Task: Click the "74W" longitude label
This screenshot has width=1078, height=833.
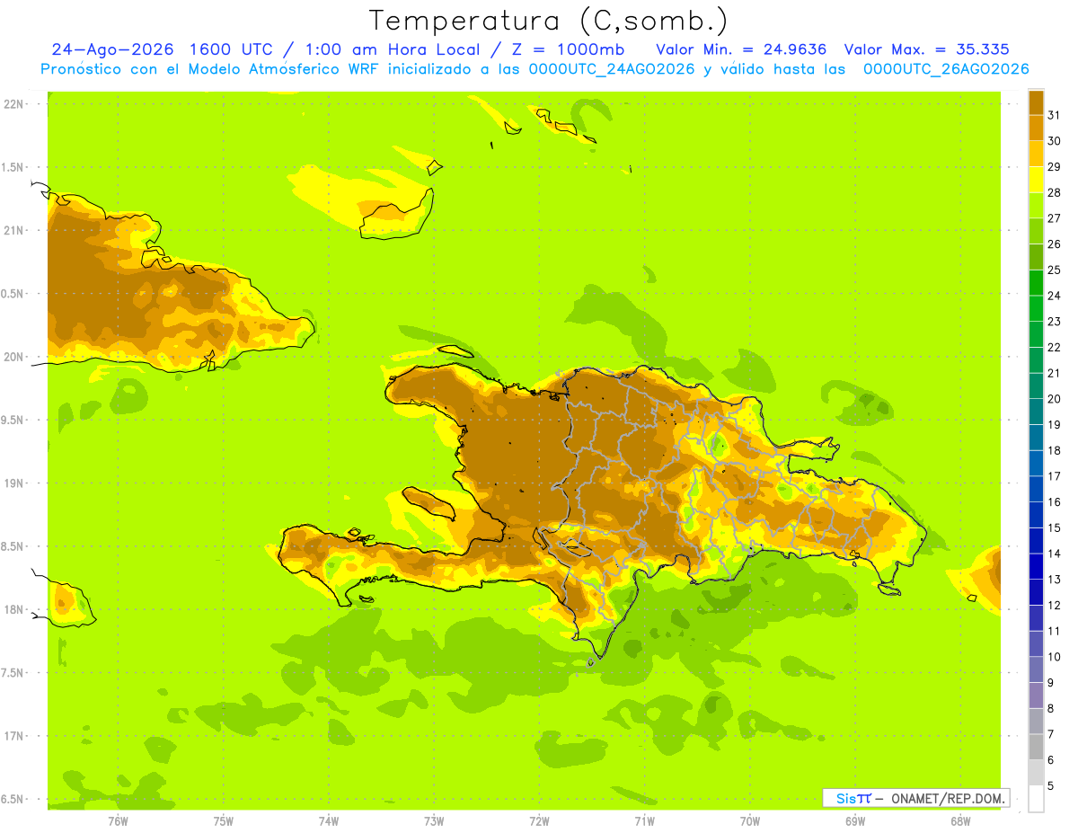Action: click(x=329, y=821)
